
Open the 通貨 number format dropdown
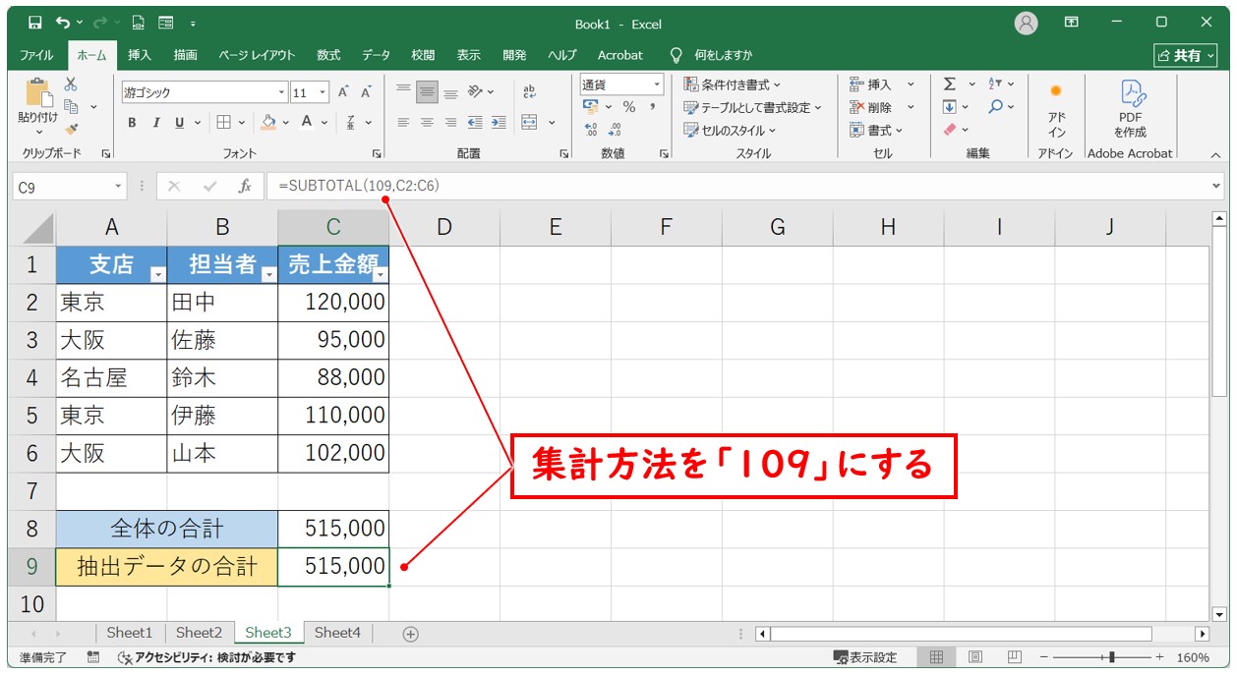click(657, 85)
